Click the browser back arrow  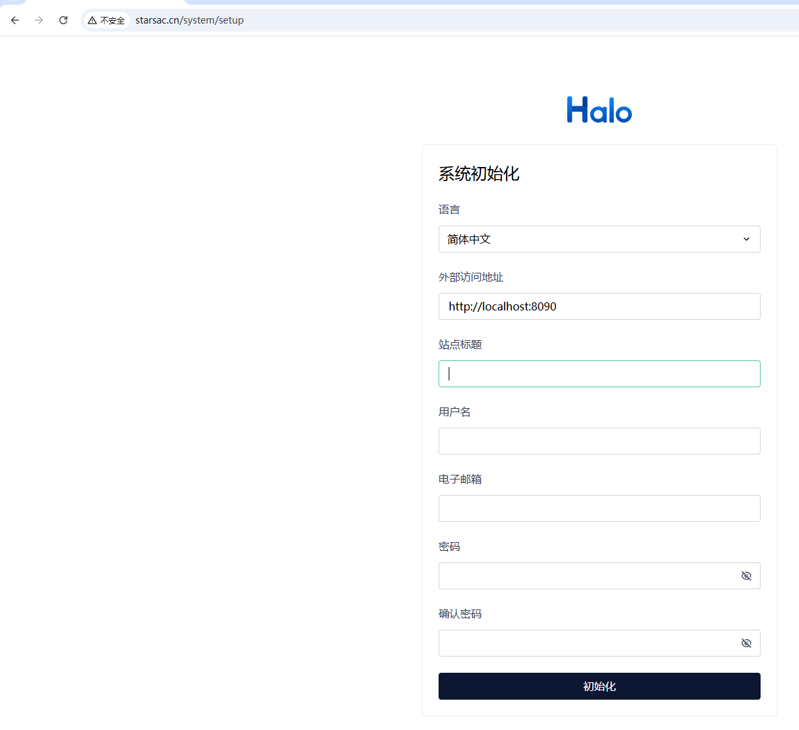coord(15,20)
